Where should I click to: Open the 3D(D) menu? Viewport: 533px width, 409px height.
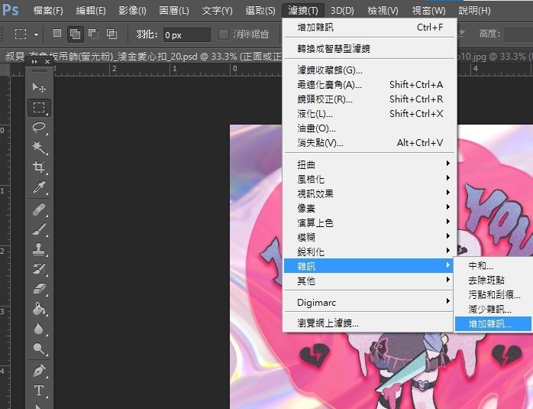(342, 11)
